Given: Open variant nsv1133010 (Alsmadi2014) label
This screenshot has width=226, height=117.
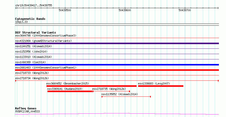Looking at the screenshot, I should click(x=34, y=57).
